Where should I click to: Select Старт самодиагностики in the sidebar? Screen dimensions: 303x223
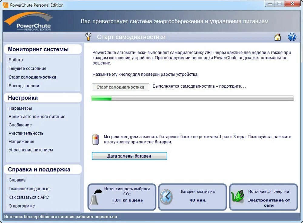[32, 77]
